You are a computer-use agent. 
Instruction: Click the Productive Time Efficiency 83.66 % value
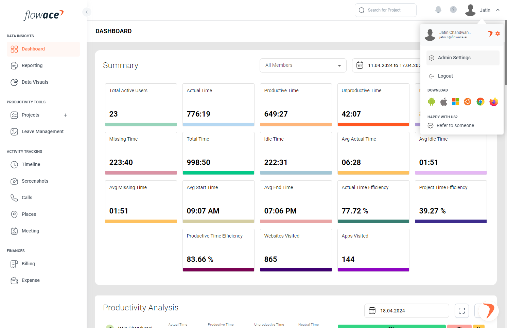coord(200,260)
